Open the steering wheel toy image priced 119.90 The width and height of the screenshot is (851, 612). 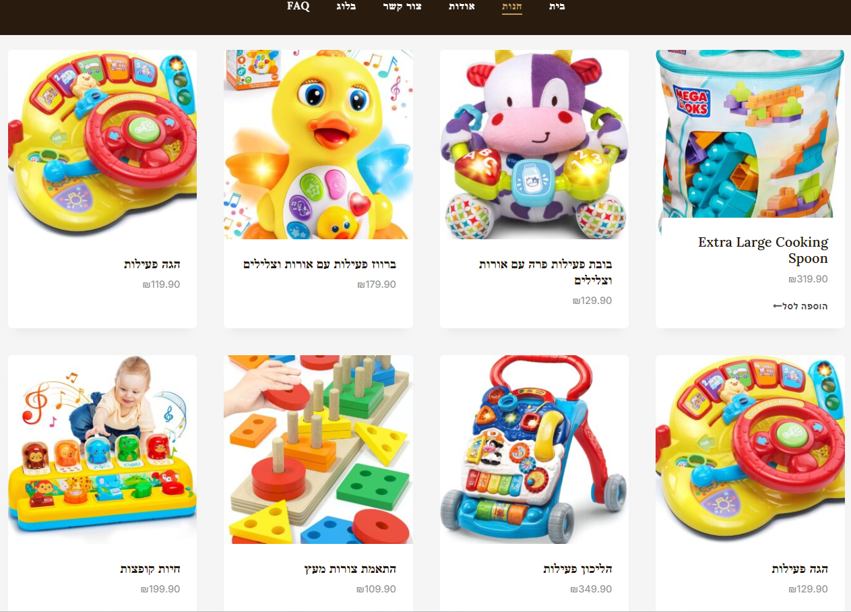click(102, 144)
